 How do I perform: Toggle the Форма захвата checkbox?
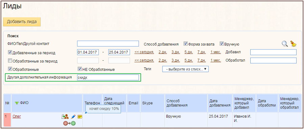(x=185, y=44)
